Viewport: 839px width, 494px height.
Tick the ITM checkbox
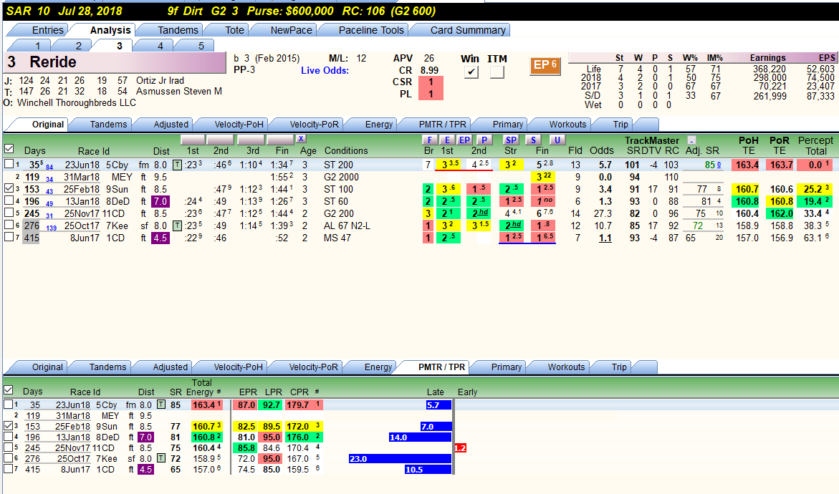pyautogui.click(x=497, y=72)
